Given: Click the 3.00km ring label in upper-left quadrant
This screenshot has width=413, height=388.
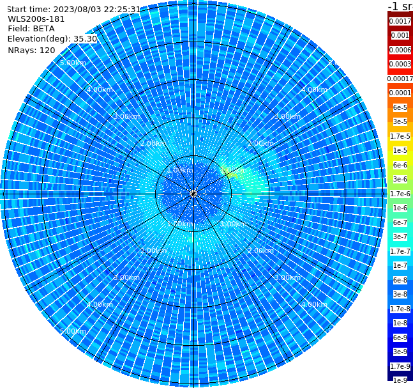Looking at the screenshot, I should [x=126, y=116].
